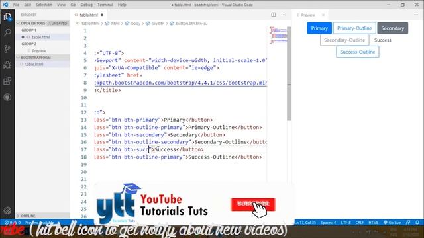Viewport: 424px width, 238px height.
Task: Open the GitHub icon in activity bar
Action: pyautogui.click(x=7, y=97)
